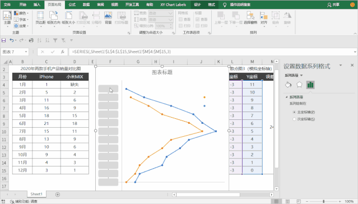Open the XY Chart Labels tab
Image resolution: width=358 pixels, height=204 pixels.
tap(173, 4)
